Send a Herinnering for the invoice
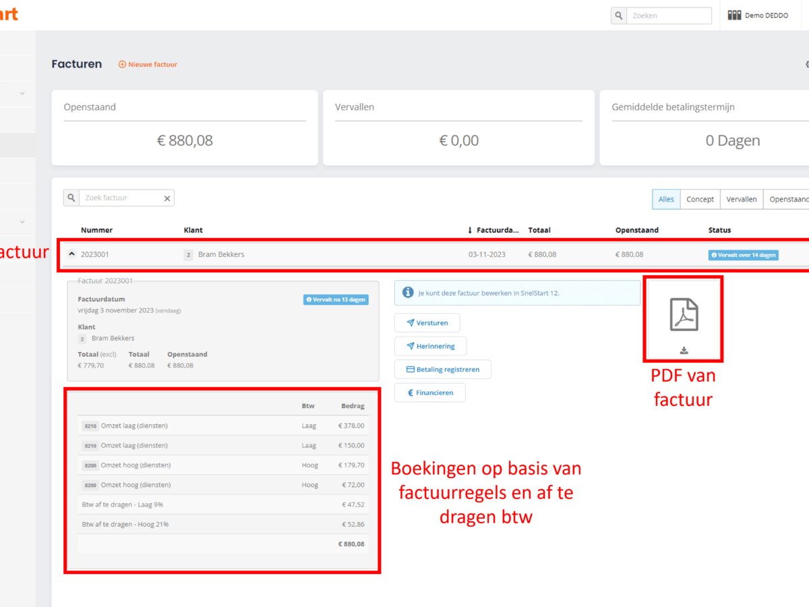 pyautogui.click(x=430, y=346)
